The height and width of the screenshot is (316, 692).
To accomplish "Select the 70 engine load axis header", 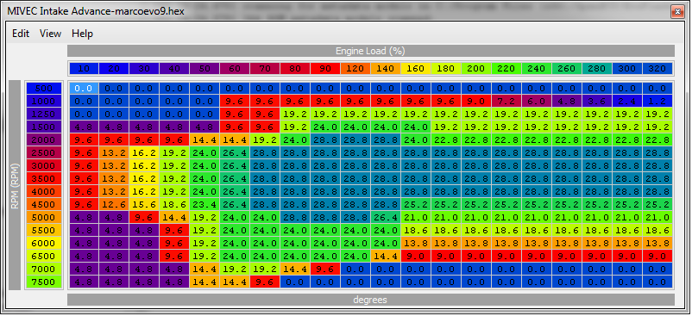I will pos(265,69).
